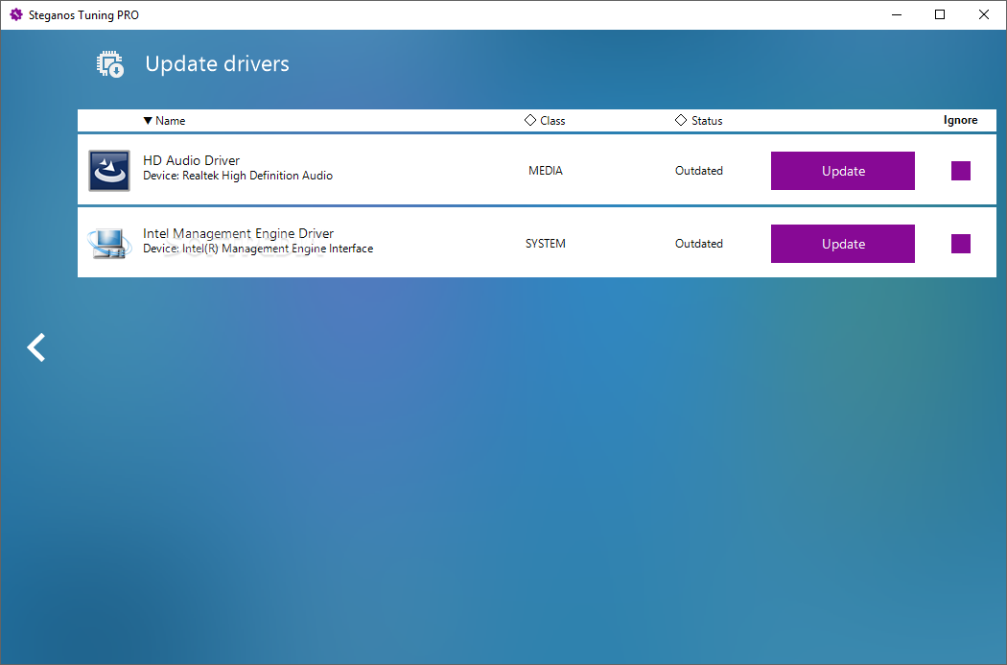
Task: Update the Intel Management Engine Driver
Action: click(x=843, y=244)
